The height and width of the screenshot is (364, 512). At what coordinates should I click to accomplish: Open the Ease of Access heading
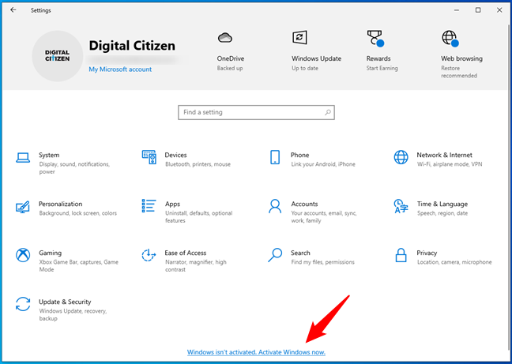click(186, 253)
